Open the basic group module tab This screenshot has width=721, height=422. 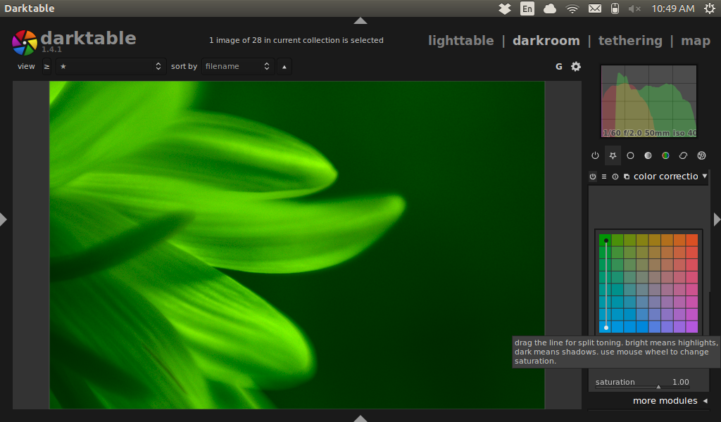coord(630,155)
